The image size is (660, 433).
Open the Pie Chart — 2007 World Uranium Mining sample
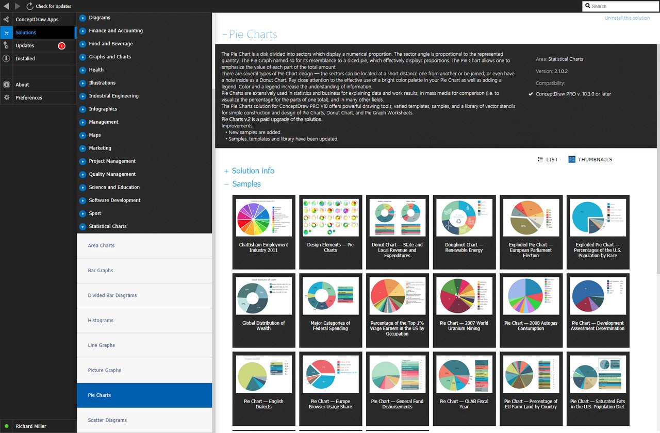[x=464, y=310]
